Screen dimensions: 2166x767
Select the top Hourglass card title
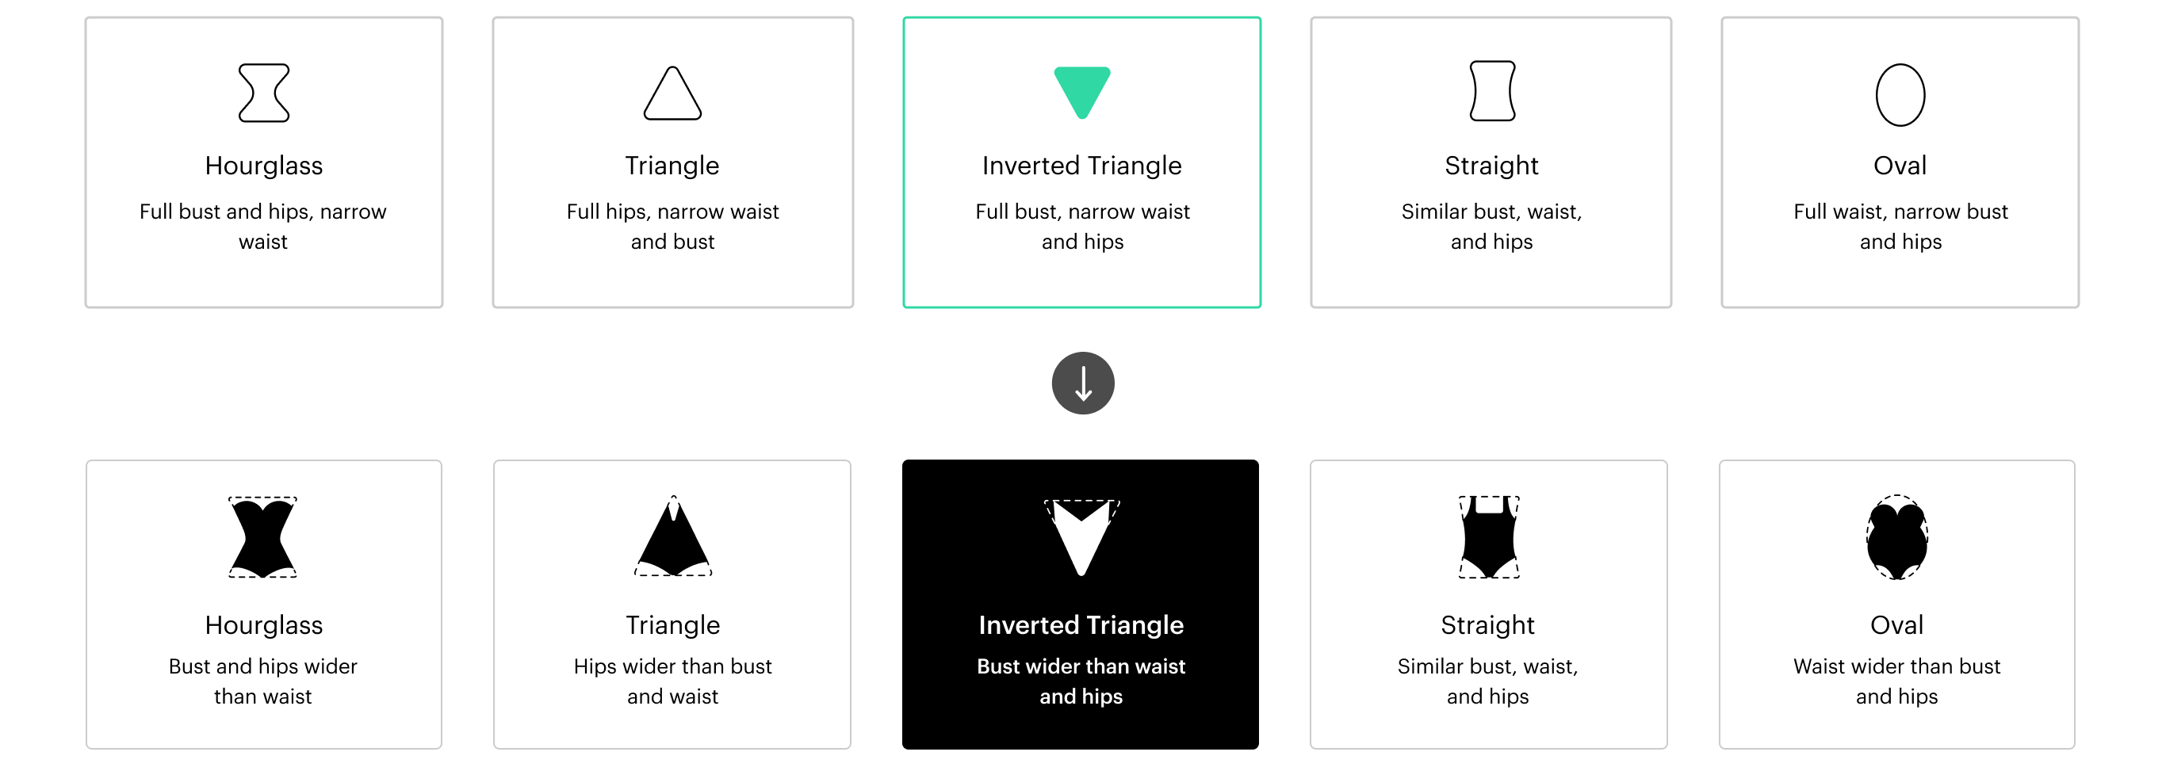[x=263, y=166]
